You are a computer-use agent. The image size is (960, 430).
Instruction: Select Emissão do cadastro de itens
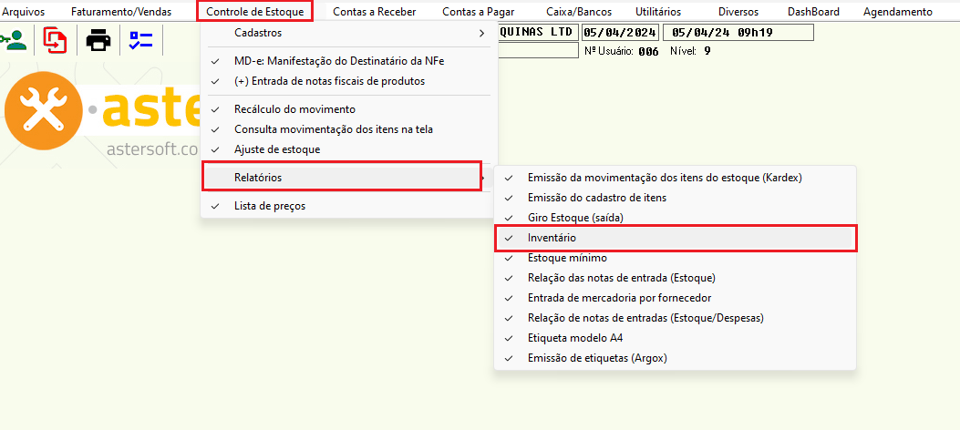[676, 199]
